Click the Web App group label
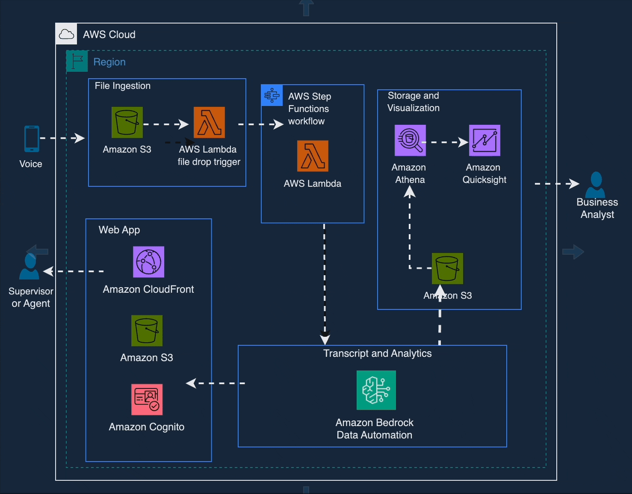This screenshot has height=494, width=632. [x=119, y=230]
